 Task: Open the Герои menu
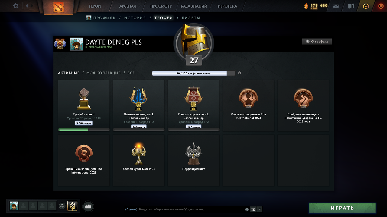[x=95, y=6]
